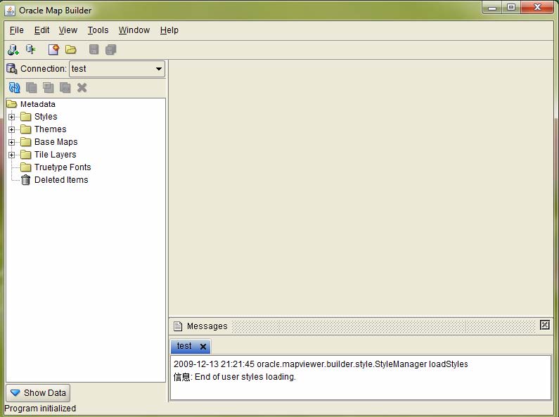
Task: Select the Deleted Items tree label
Action: (x=61, y=180)
